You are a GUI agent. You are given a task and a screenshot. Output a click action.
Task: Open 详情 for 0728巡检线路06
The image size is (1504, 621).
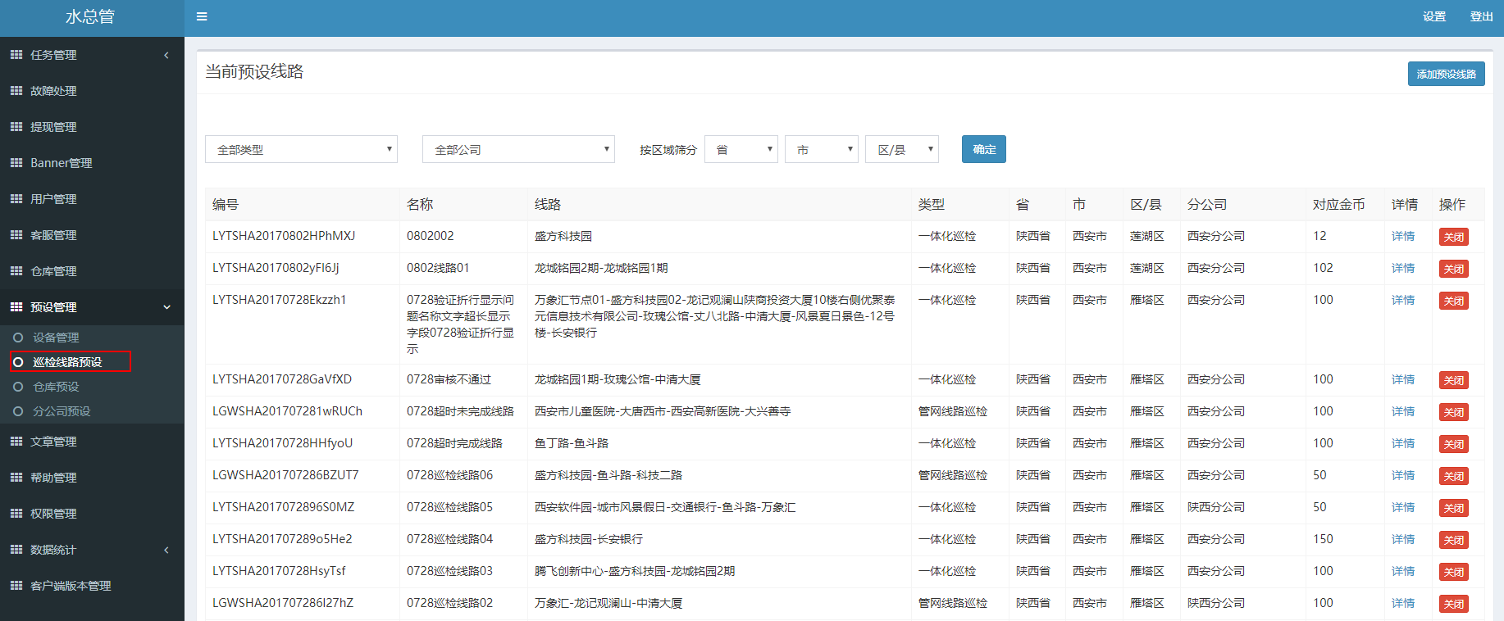(x=1403, y=475)
